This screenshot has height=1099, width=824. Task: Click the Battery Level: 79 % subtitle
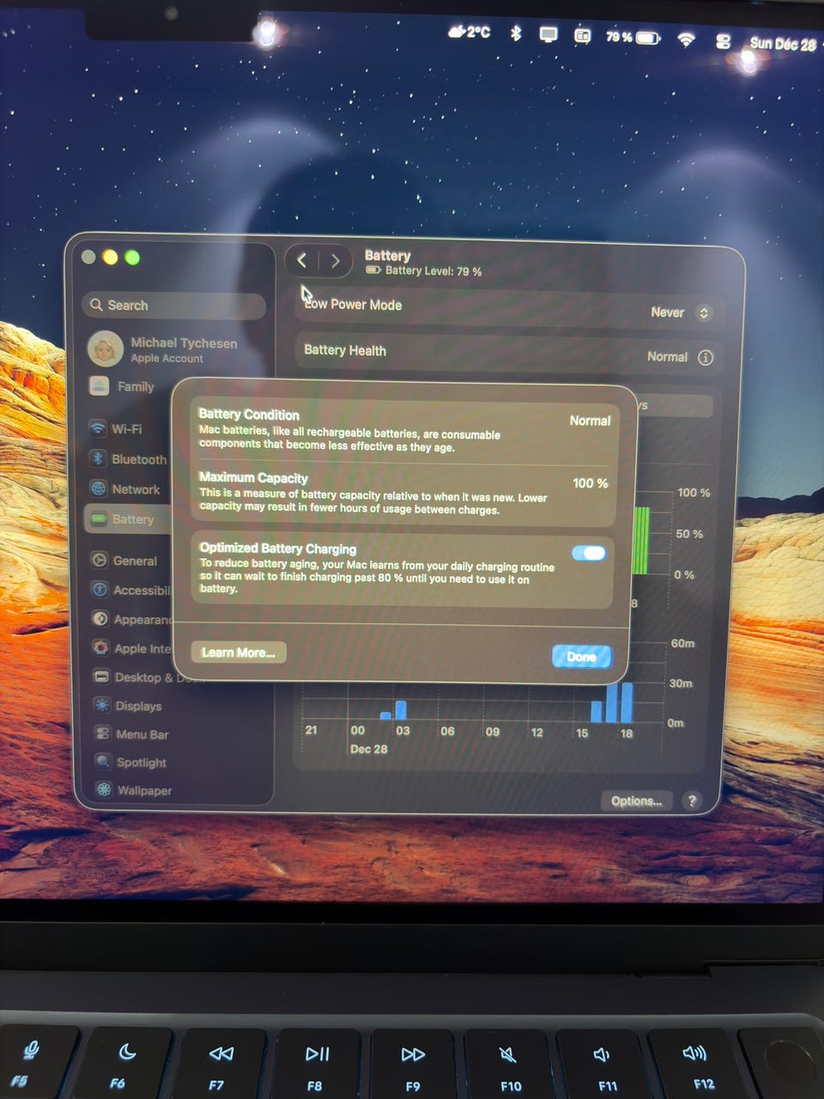coord(433,271)
